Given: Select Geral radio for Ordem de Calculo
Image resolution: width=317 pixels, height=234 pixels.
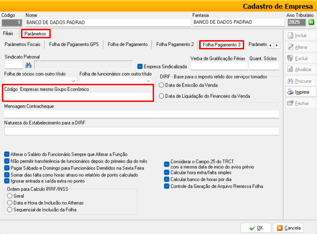Looking at the screenshot, I should (9, 196).
